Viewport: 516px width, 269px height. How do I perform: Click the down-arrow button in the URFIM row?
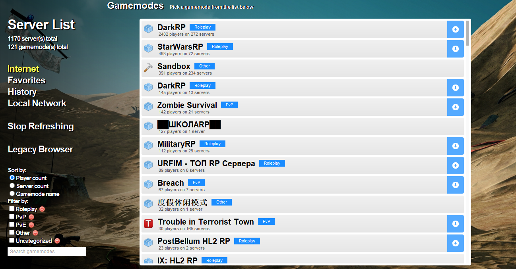pos(456,165)
